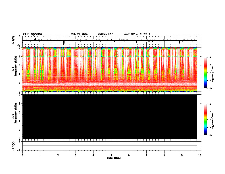Click the "station=KAG" header label
The height and width of the screenshot is (174, 225).
[105, 34]
